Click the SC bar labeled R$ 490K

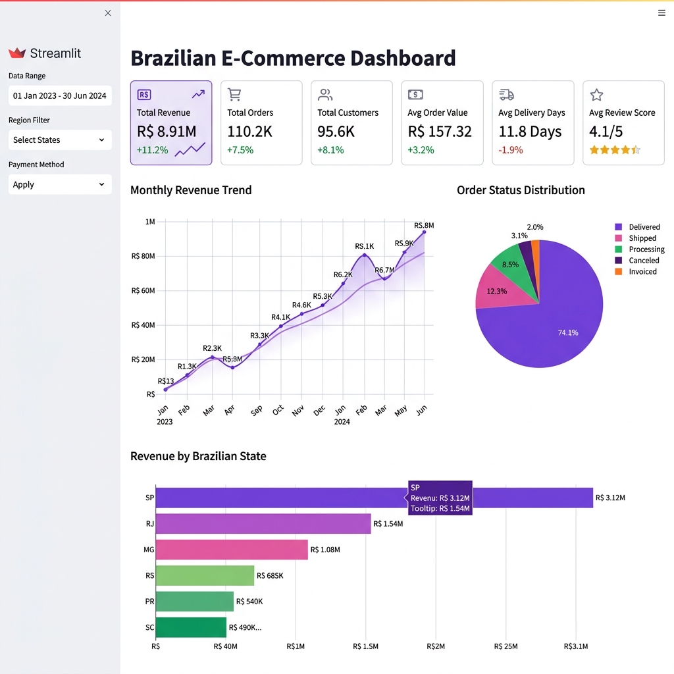[191, 627]
